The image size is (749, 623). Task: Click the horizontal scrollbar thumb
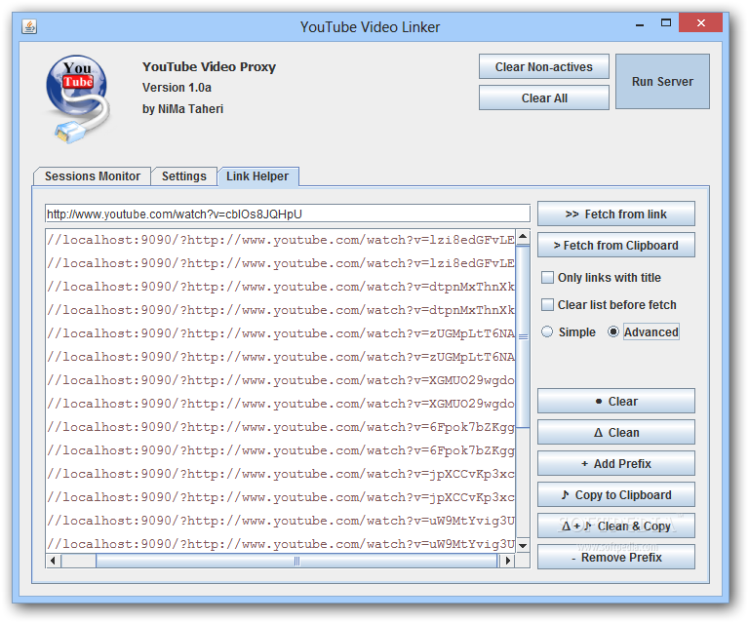[296, 561]
